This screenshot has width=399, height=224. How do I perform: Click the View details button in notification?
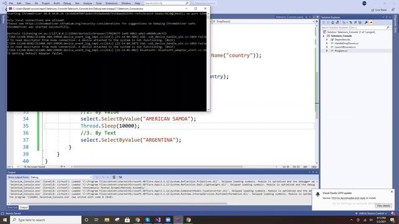pyautogui.click(x=383, y=206)
